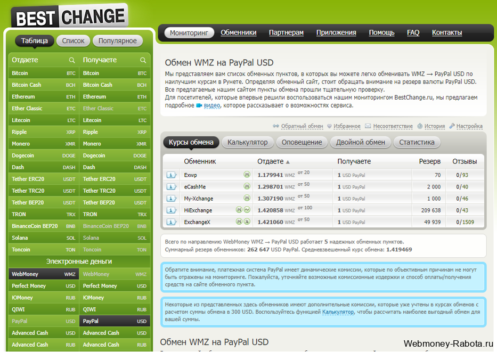497x352 pixels.
Task: Click the M badge in the HiExchange row
Action: (239, 209)
